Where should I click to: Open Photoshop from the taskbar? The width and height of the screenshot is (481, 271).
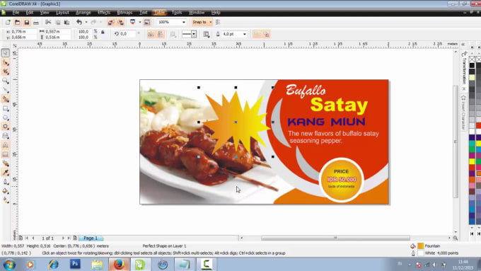click(x=75, y=264)
